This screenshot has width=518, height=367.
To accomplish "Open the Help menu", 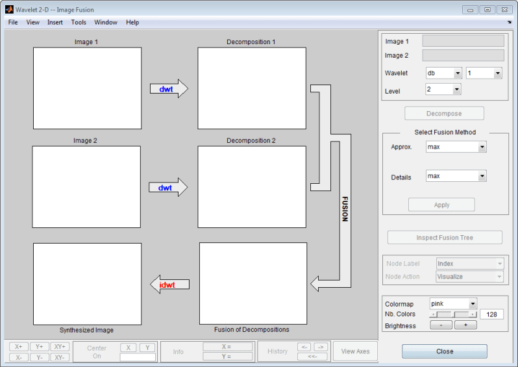I will click(x=132, y=22).
